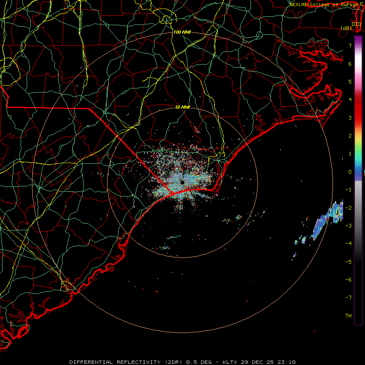Image resolution: width=365 pixels, height=365 pixels.
Task: Click the "DZD" legend title
Action: [x=356, y=24]
